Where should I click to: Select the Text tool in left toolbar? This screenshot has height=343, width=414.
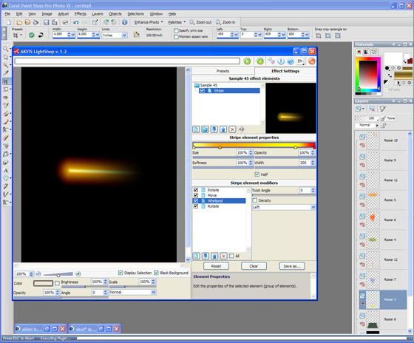click(6, 170)
